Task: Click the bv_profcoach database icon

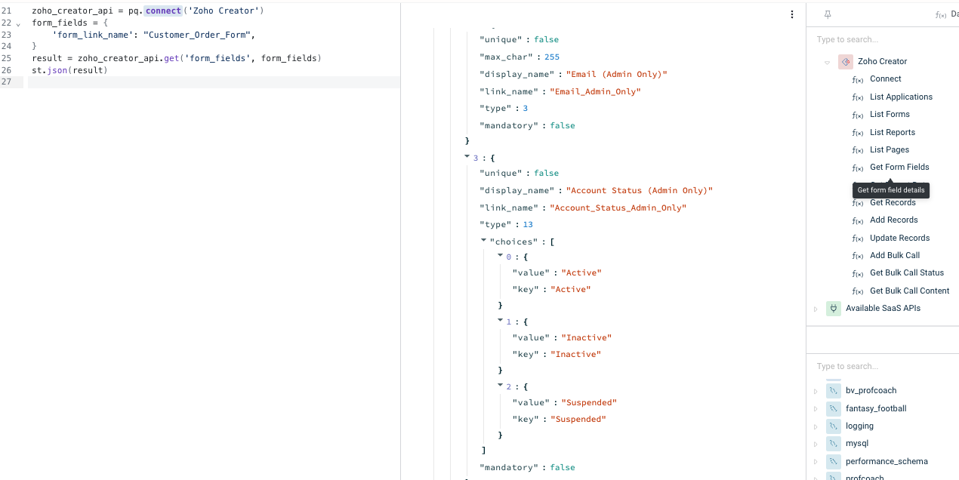Action: point(834,391)
